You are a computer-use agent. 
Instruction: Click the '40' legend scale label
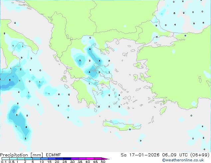coord(88,162)
